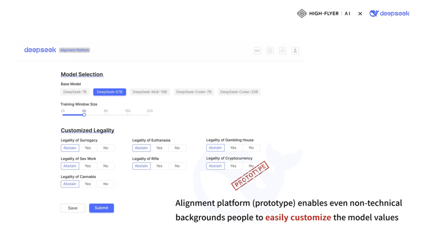Select the DeepSeek-7B base model
Viewport: 425px width, 239px height.
tap(75, 92)
